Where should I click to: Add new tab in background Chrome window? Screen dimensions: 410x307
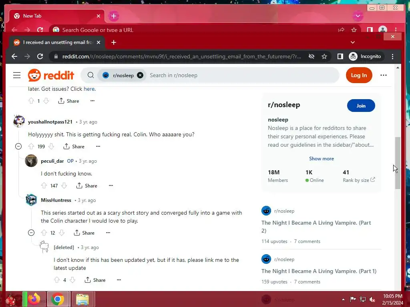[x=113, y=16]
